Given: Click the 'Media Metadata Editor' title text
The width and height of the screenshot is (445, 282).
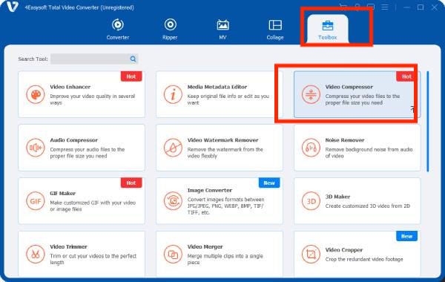Looking at the screenshot, I should point(217,87).
